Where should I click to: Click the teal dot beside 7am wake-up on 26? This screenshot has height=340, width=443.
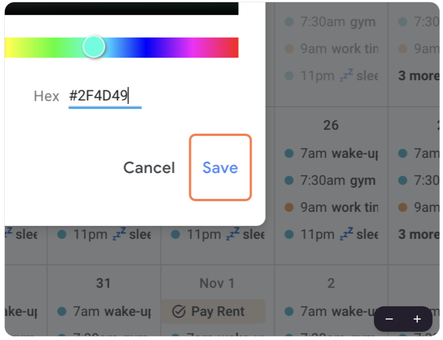click(289, 153)
